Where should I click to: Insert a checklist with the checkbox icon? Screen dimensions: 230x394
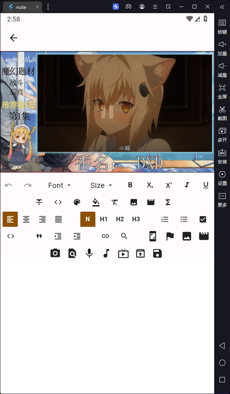click(203, 219)
